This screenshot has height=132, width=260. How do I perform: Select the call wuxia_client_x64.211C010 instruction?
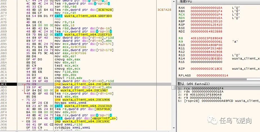pos(83,106)
